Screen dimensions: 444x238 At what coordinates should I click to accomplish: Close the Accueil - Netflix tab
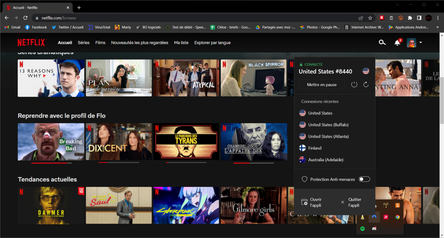[67, 7]
